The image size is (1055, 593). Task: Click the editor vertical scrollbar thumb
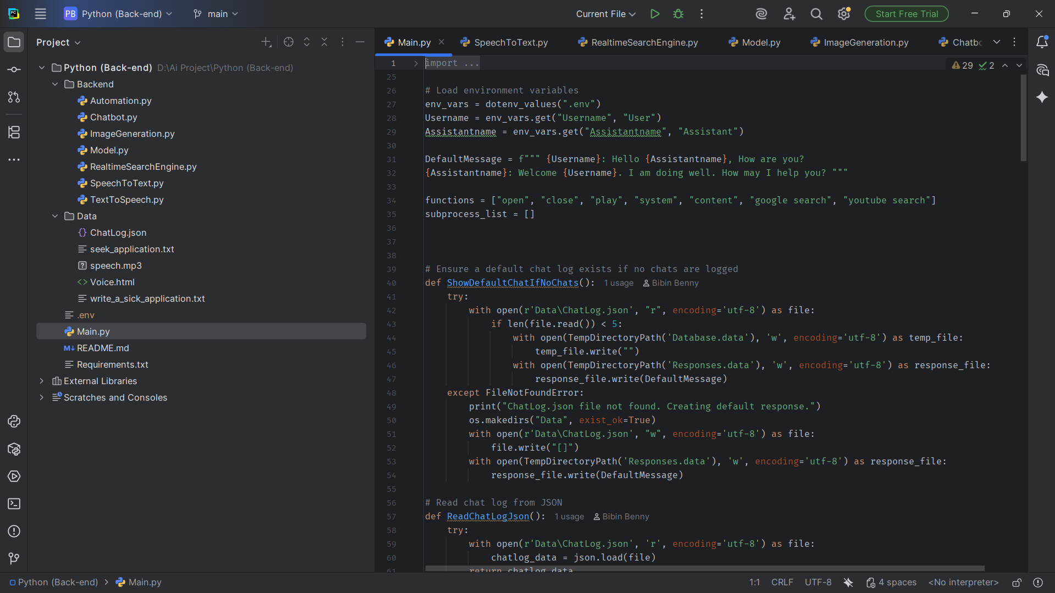[1024, 118]
